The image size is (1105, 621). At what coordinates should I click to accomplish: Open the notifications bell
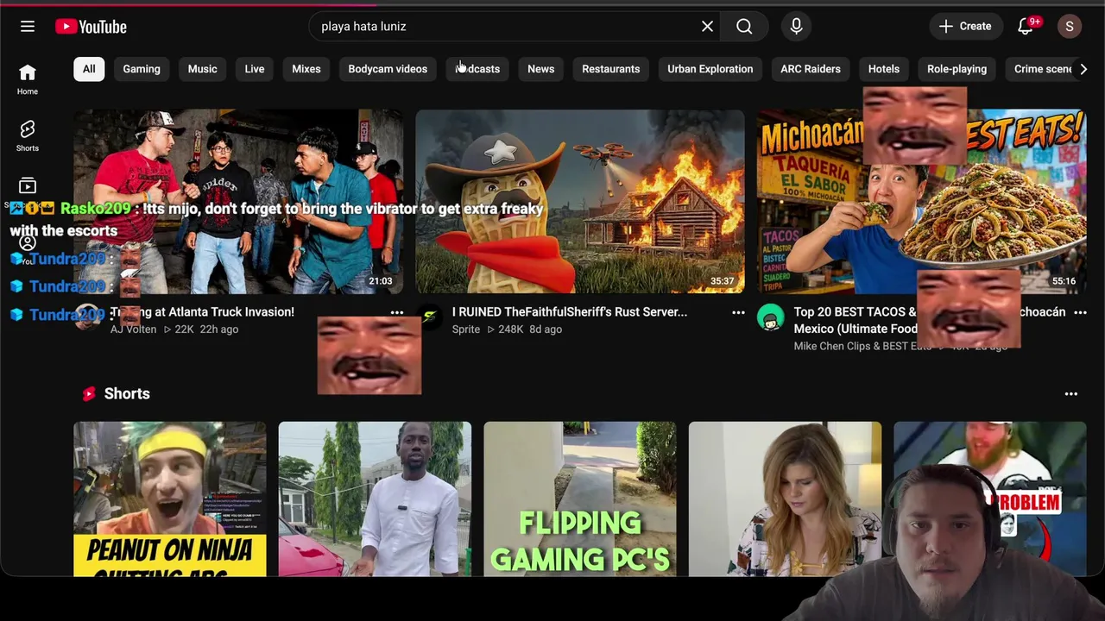pyautogui.click(x=1026, y=26)
